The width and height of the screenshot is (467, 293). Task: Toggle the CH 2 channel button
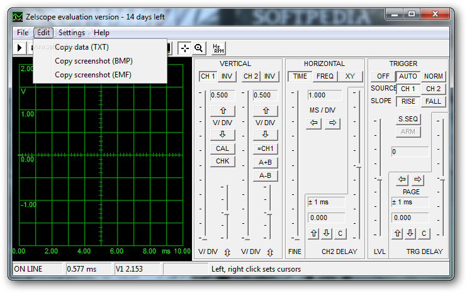coord(250,77)
